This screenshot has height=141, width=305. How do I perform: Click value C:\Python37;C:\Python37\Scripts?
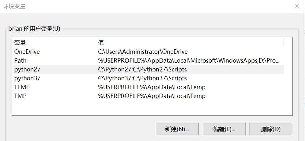pyautogui.click(x=142, y=78)
